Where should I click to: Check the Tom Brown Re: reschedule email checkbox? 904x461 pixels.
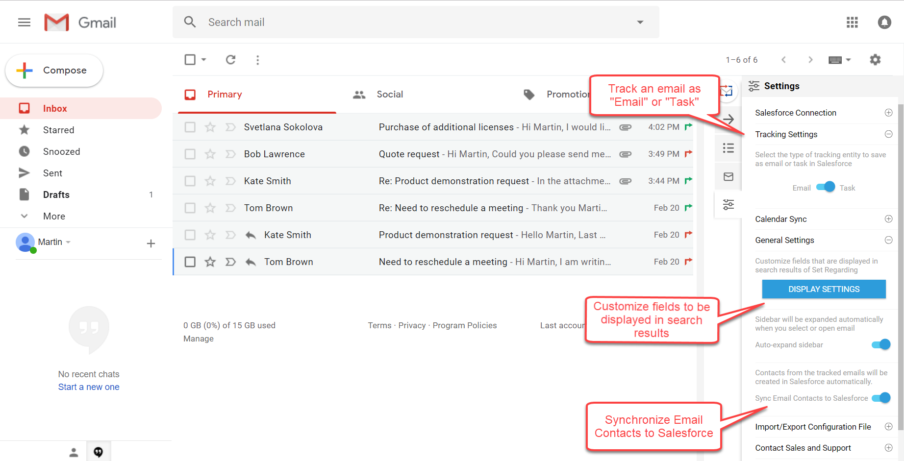pyautogui.click(x=190, y=208)
